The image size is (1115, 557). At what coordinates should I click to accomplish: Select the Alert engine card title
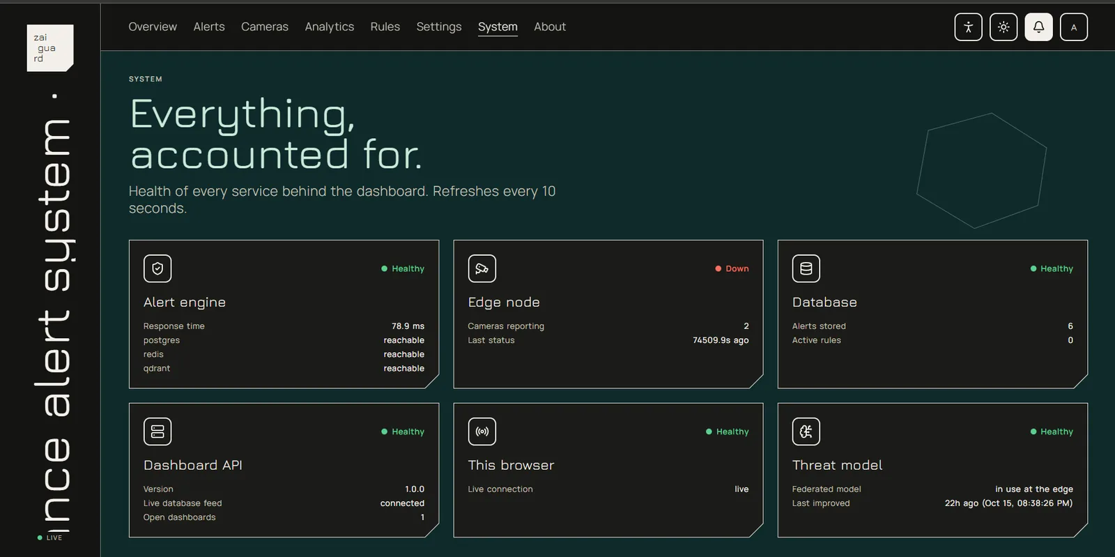click(x=185, y=302)
